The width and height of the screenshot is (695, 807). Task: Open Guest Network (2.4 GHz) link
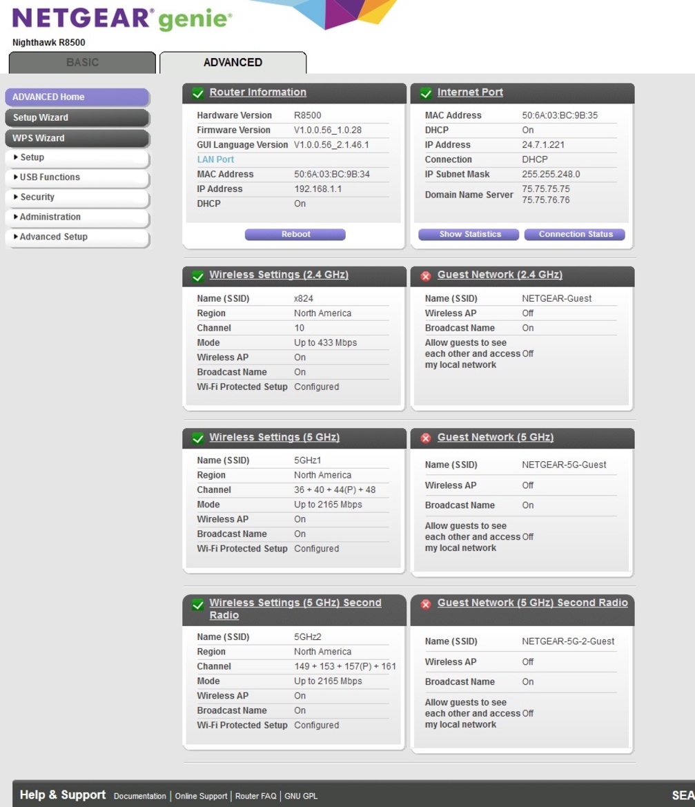(500, 275)
